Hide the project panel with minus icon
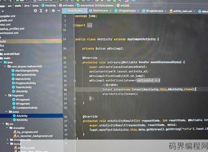The image size is (208, 152). click(x=59, y=11)
